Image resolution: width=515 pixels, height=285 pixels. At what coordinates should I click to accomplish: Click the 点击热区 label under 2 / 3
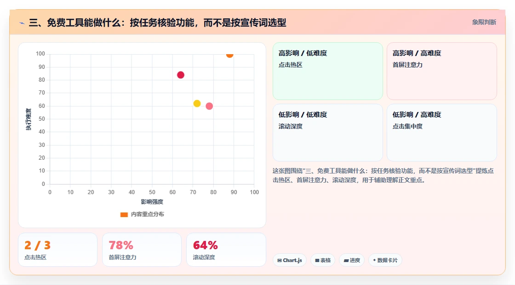click(x=35, y=257)
